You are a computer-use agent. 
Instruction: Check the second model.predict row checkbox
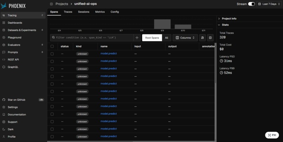52,62
